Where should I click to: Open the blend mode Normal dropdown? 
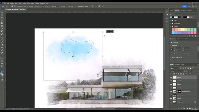coord(176,71)
